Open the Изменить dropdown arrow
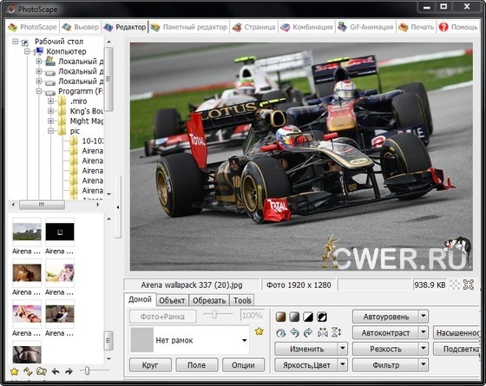 tap(343, 349)
